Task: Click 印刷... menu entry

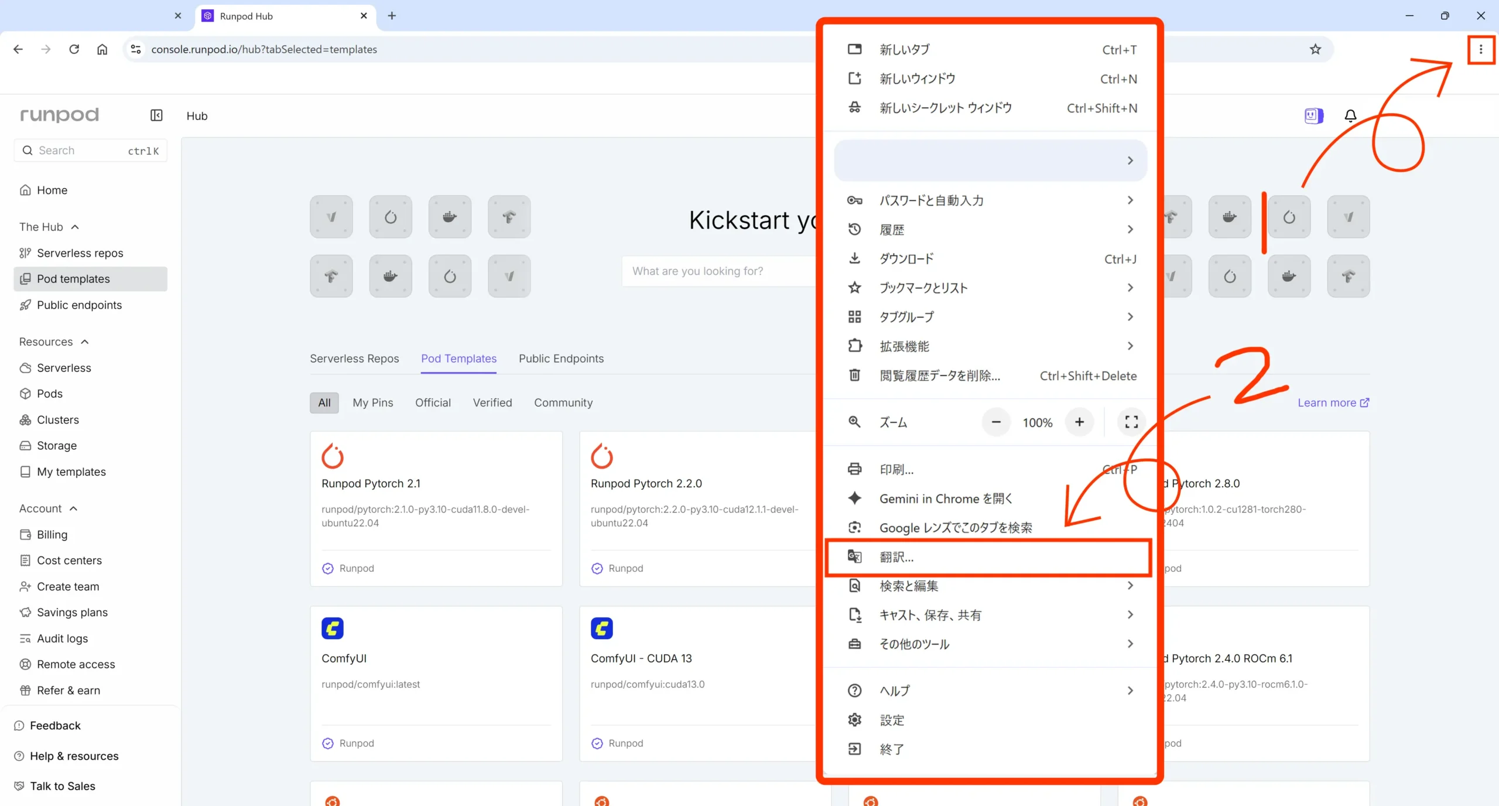Action: tap(991, 469)
